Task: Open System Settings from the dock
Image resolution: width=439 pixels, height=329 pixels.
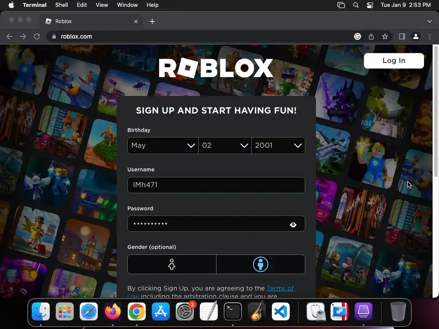Action: [x=185, y=311]
